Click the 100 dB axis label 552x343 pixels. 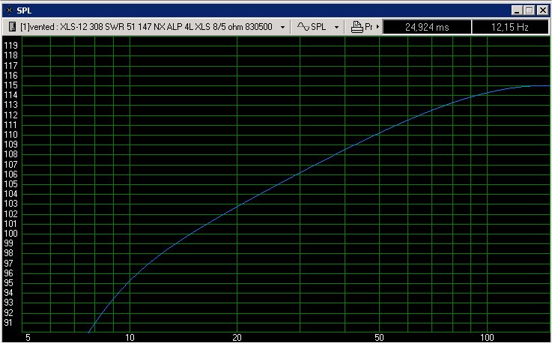[10, 234]
